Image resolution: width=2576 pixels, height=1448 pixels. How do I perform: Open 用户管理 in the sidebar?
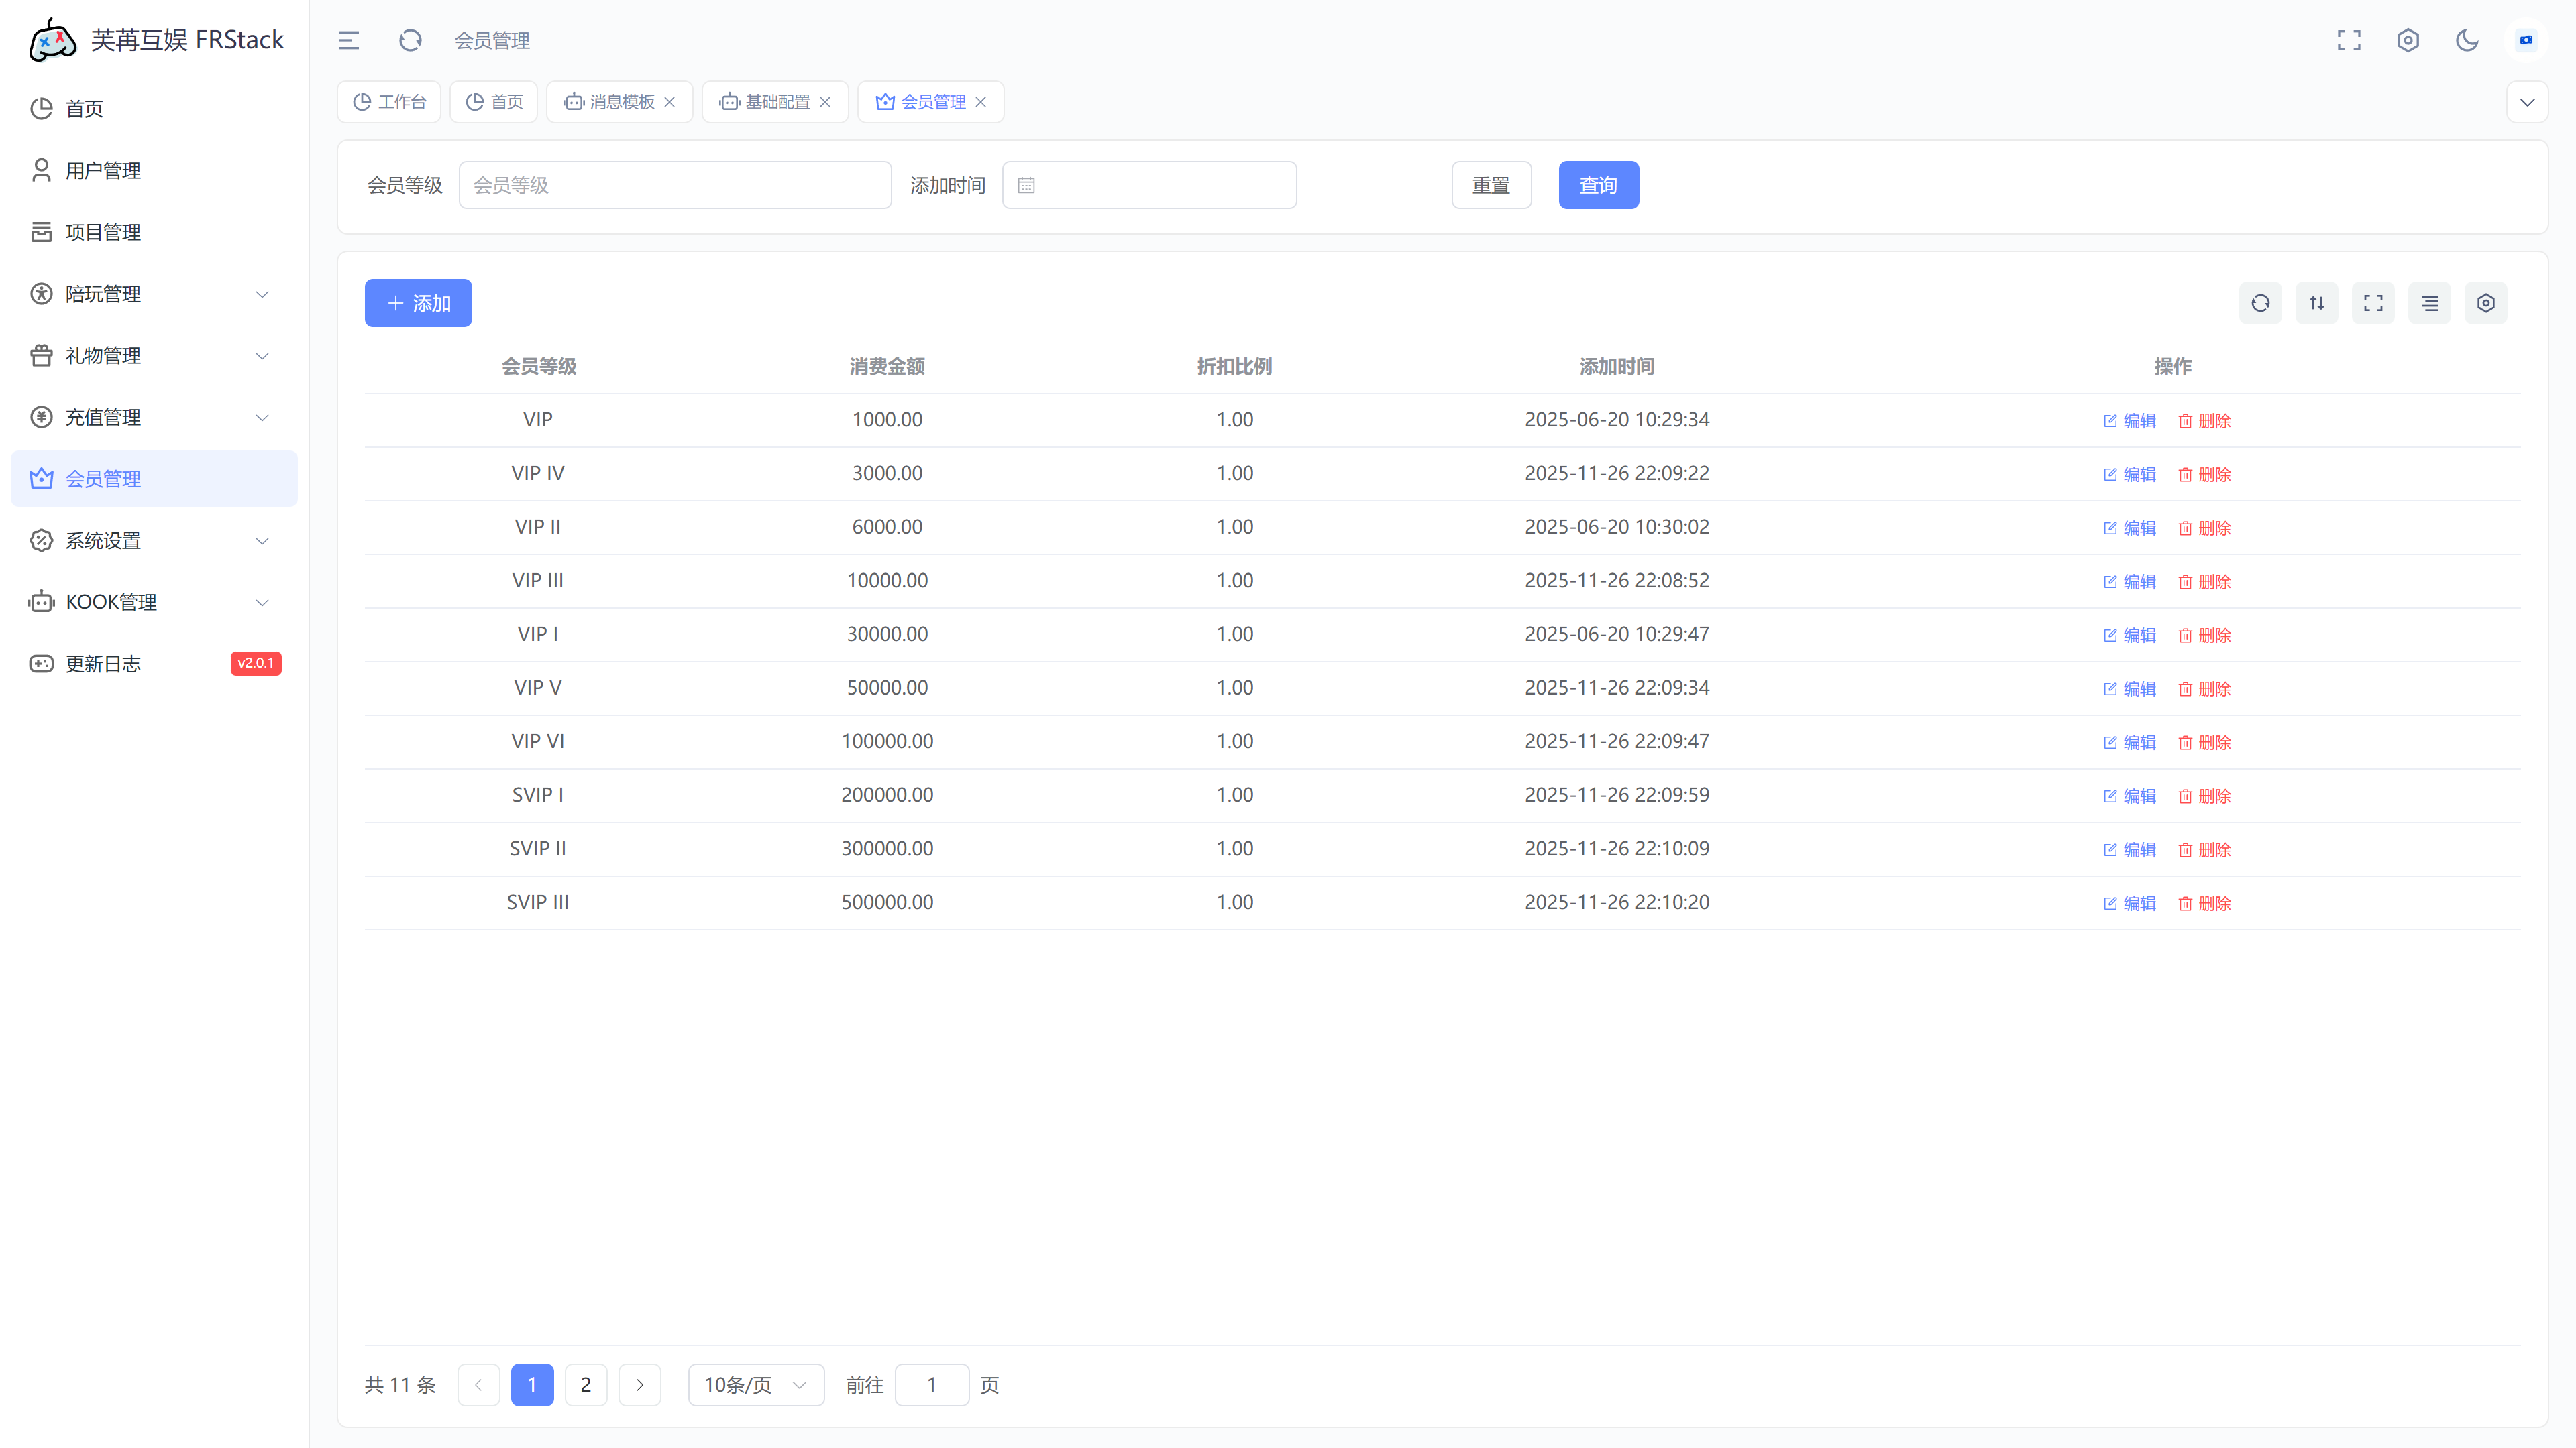click(103, 170)
